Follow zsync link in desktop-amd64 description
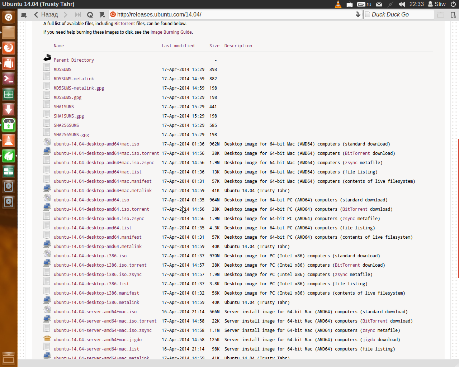This screenshot has width=459, height=367. point(349,219)
